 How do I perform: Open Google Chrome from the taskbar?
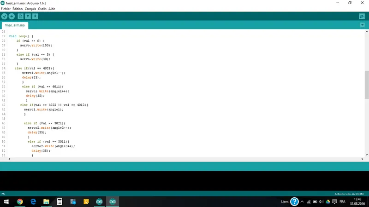pos(20,201)
